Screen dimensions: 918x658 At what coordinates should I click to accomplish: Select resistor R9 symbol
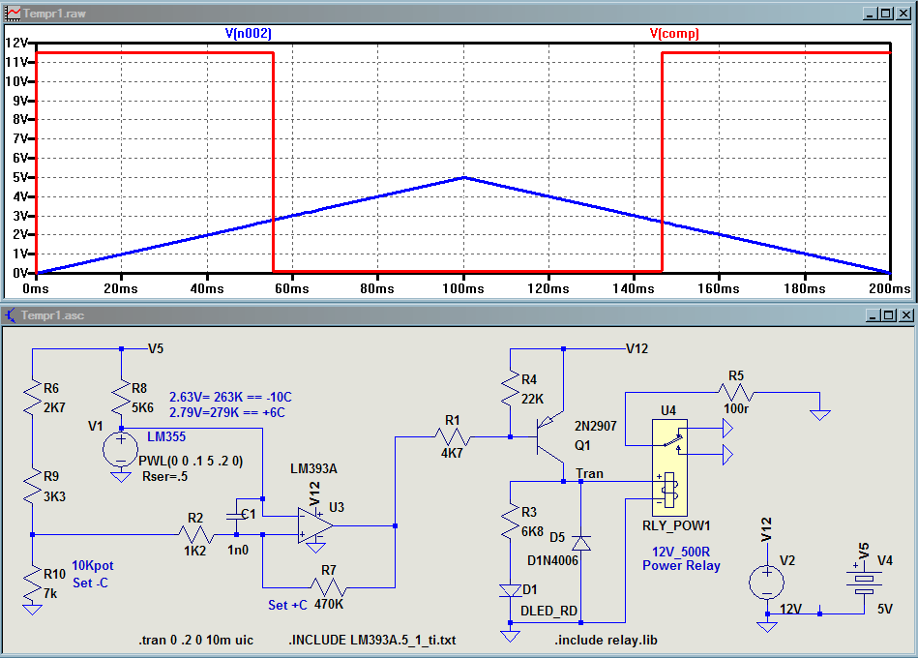[33, 487]
